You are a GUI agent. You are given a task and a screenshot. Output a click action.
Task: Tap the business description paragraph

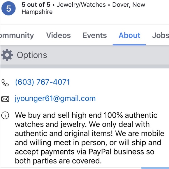pos(89,138)
